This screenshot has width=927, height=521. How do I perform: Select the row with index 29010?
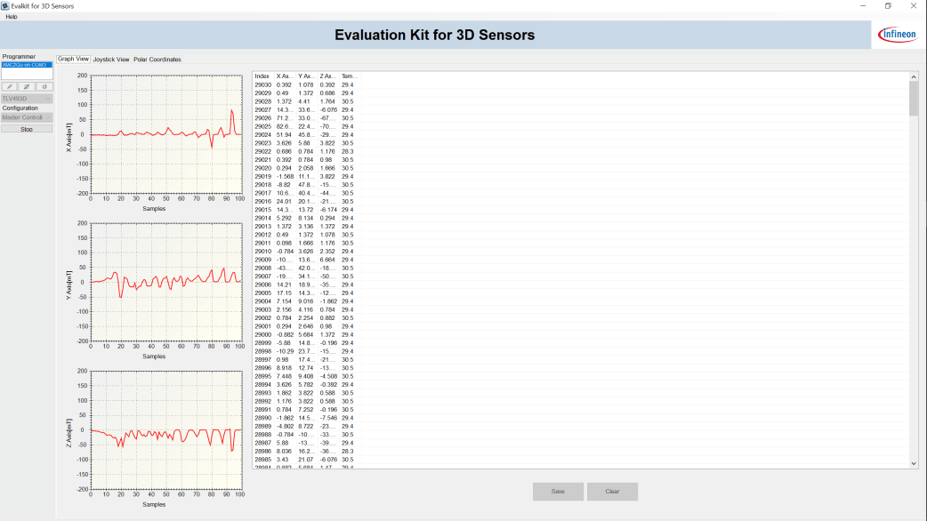click(x=306, y=252)
